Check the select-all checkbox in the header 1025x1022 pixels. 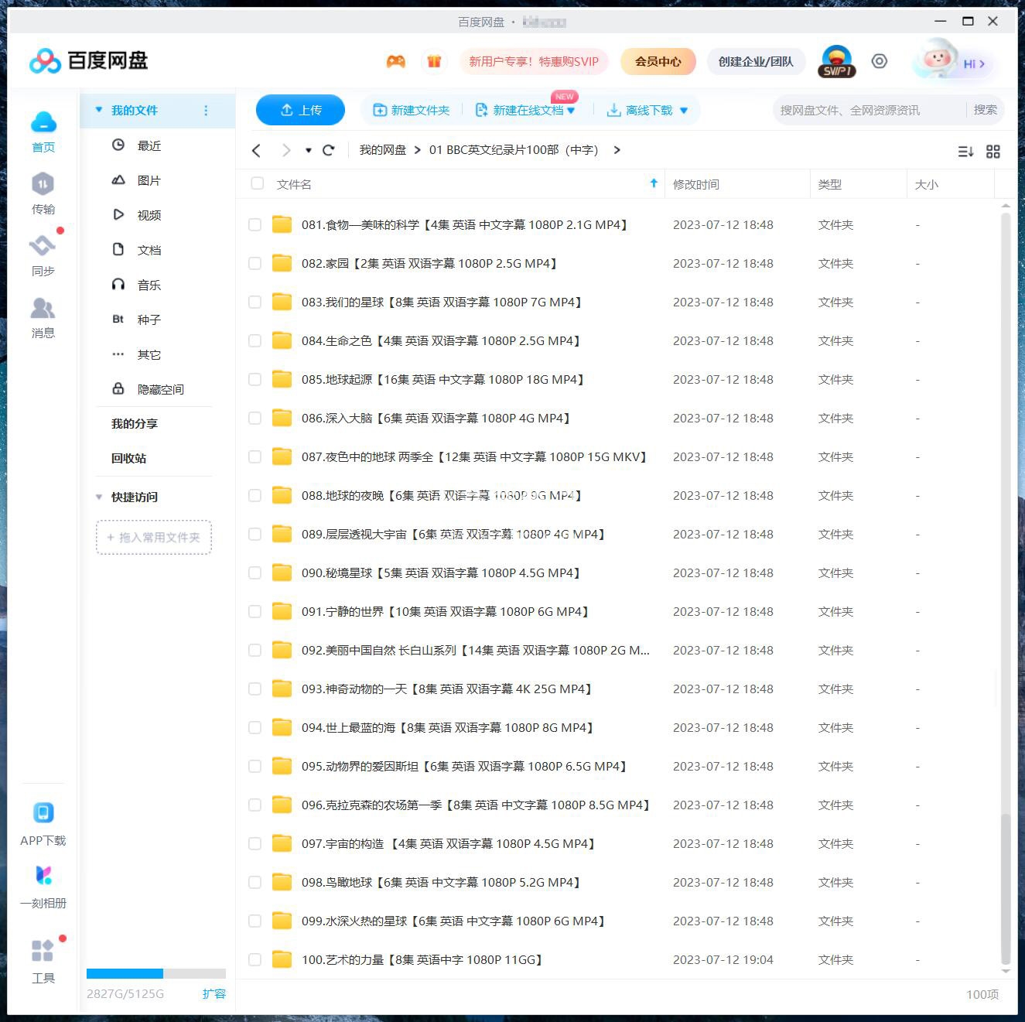point(257,183)
